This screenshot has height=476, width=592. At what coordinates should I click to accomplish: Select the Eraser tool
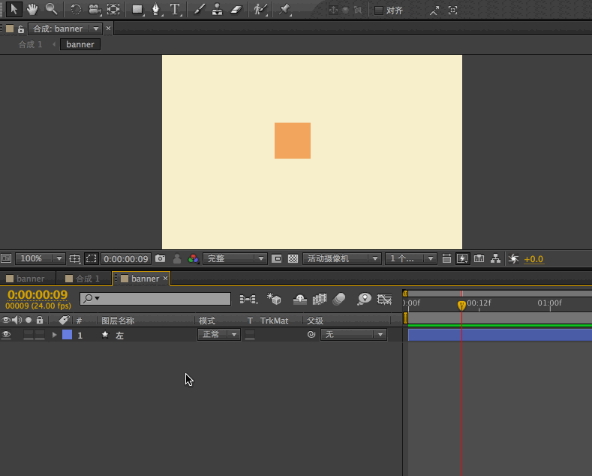236,10
